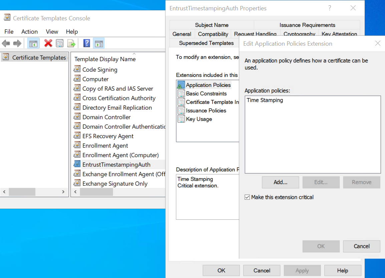Select the 'Exchange Enrollment Agent' template row

tap(119, 174)
